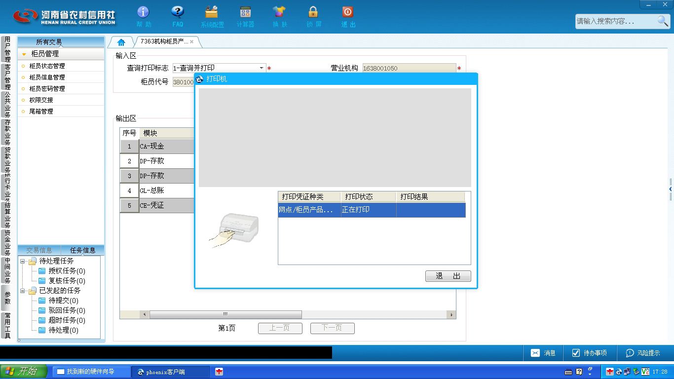
Task: Switch to the 交易信息 tab
Action: point(39,250)
